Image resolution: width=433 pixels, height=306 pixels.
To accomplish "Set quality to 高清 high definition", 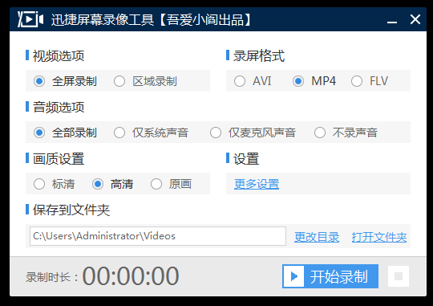I will point(113,184).
